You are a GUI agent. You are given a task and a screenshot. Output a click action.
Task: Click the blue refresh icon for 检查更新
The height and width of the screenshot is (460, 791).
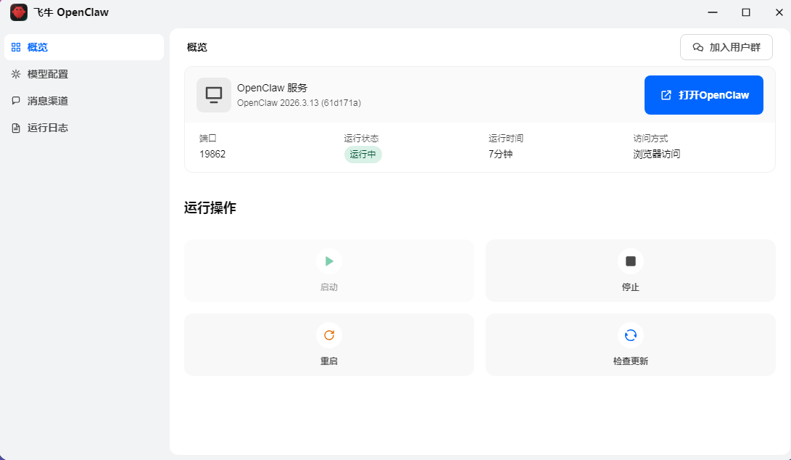(x=631, y=335)
